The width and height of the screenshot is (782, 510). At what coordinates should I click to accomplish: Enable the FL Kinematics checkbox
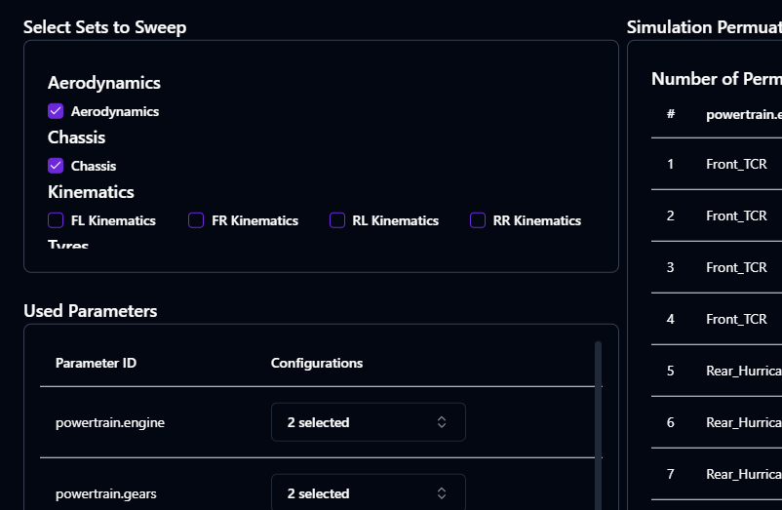pos(56,220)
